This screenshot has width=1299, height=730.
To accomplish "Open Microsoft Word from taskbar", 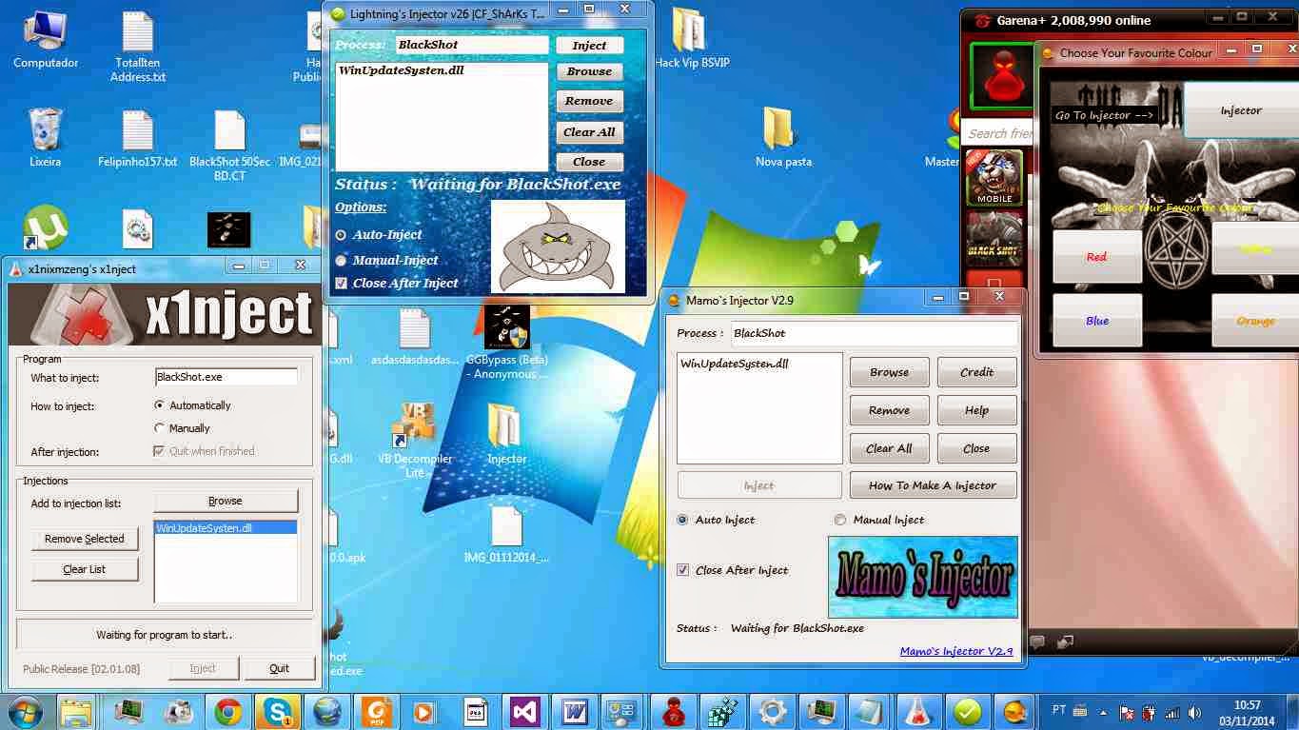I will point(575,711).
